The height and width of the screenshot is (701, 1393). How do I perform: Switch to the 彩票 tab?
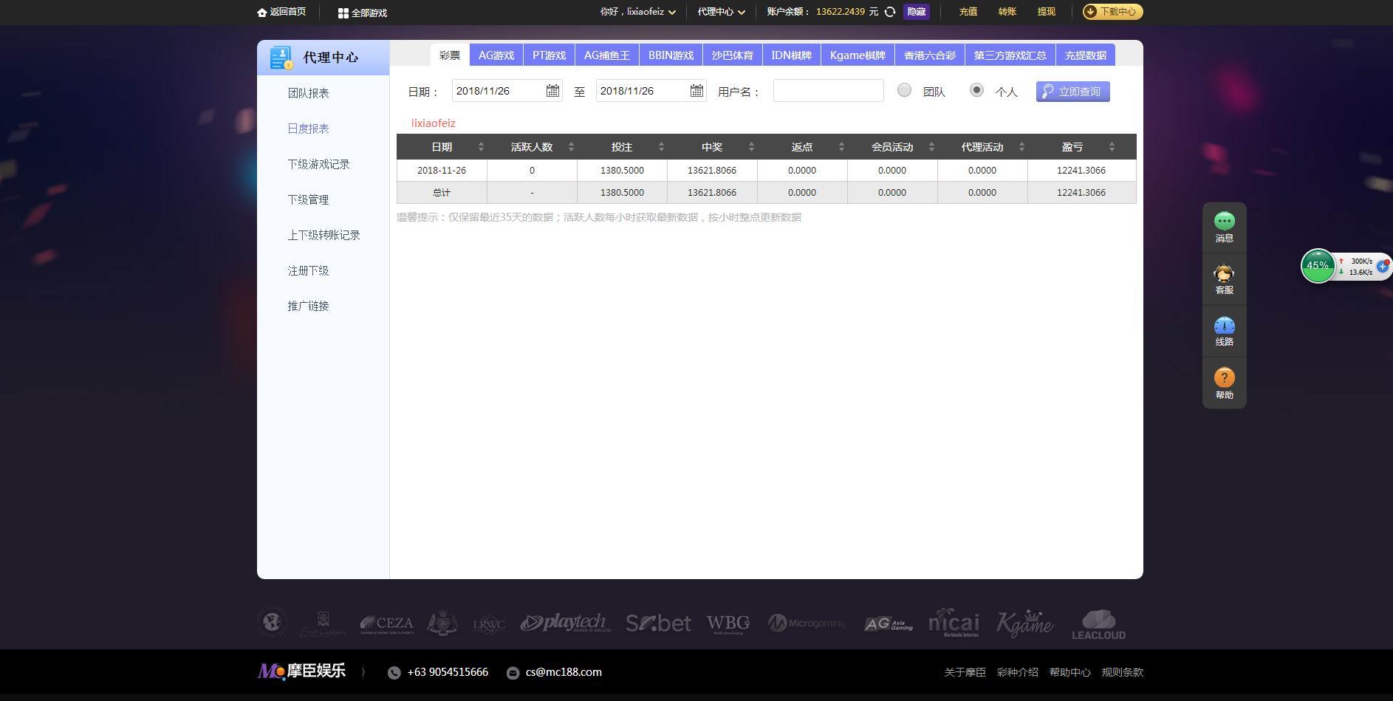450,55
